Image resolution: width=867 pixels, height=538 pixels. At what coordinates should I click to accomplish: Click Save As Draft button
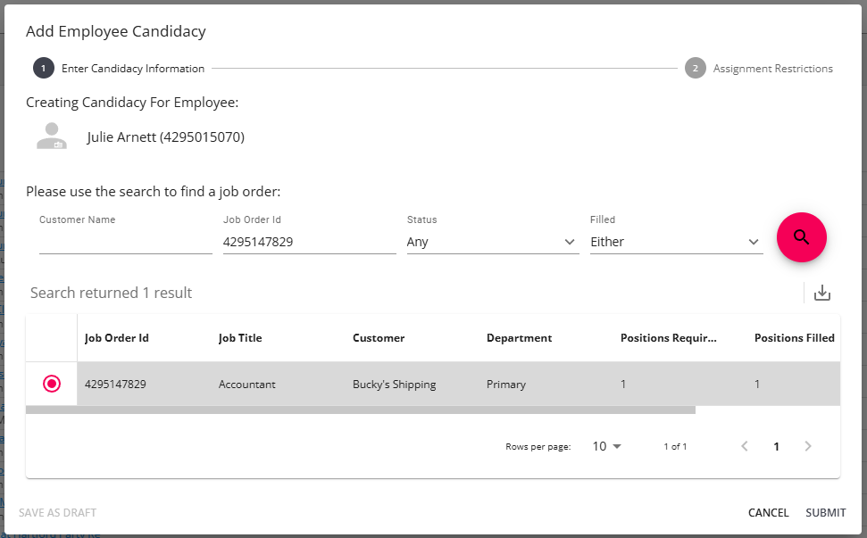coord(57,513)
